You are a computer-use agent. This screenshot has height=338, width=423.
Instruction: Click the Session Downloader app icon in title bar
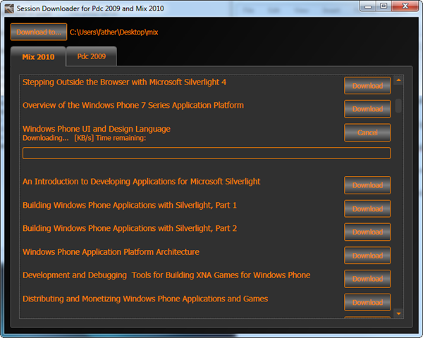coord(9,8)
